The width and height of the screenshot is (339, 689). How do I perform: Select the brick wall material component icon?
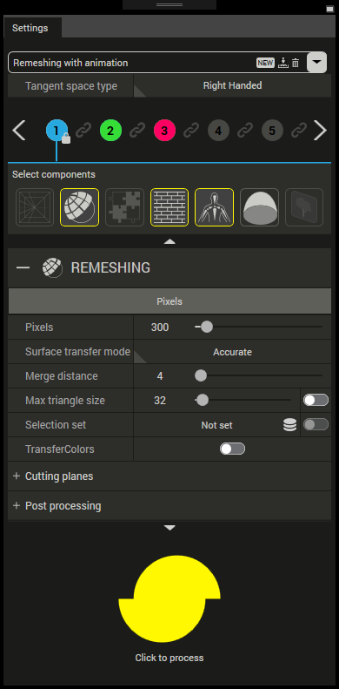point(169,207)
